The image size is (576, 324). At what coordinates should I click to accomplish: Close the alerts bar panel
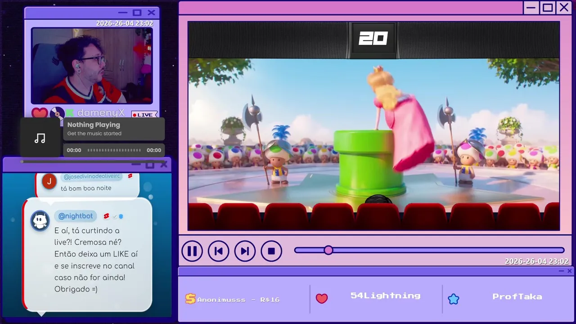pos(570,271)
